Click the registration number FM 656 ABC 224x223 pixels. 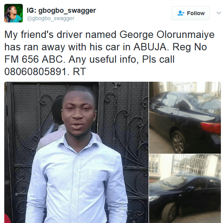[34, 59]
